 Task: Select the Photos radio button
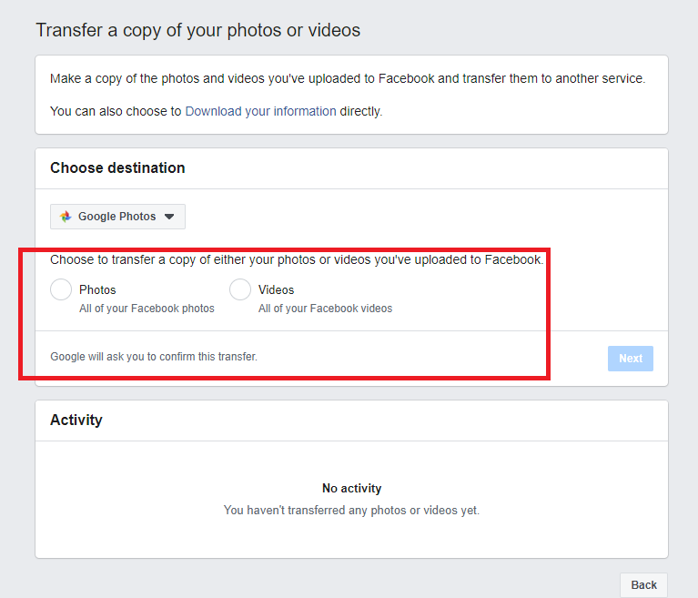point(61,289)
